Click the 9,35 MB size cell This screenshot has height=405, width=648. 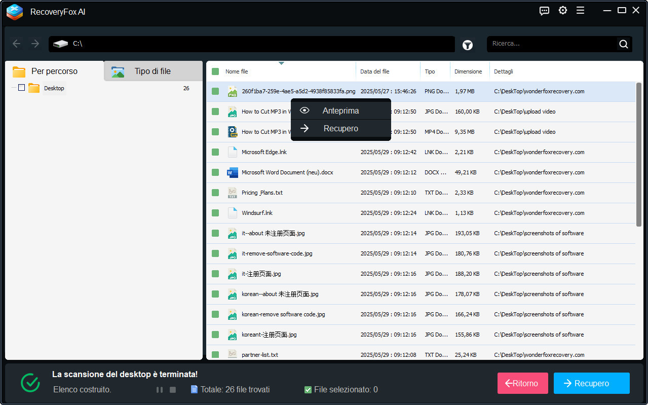(465, 132)
